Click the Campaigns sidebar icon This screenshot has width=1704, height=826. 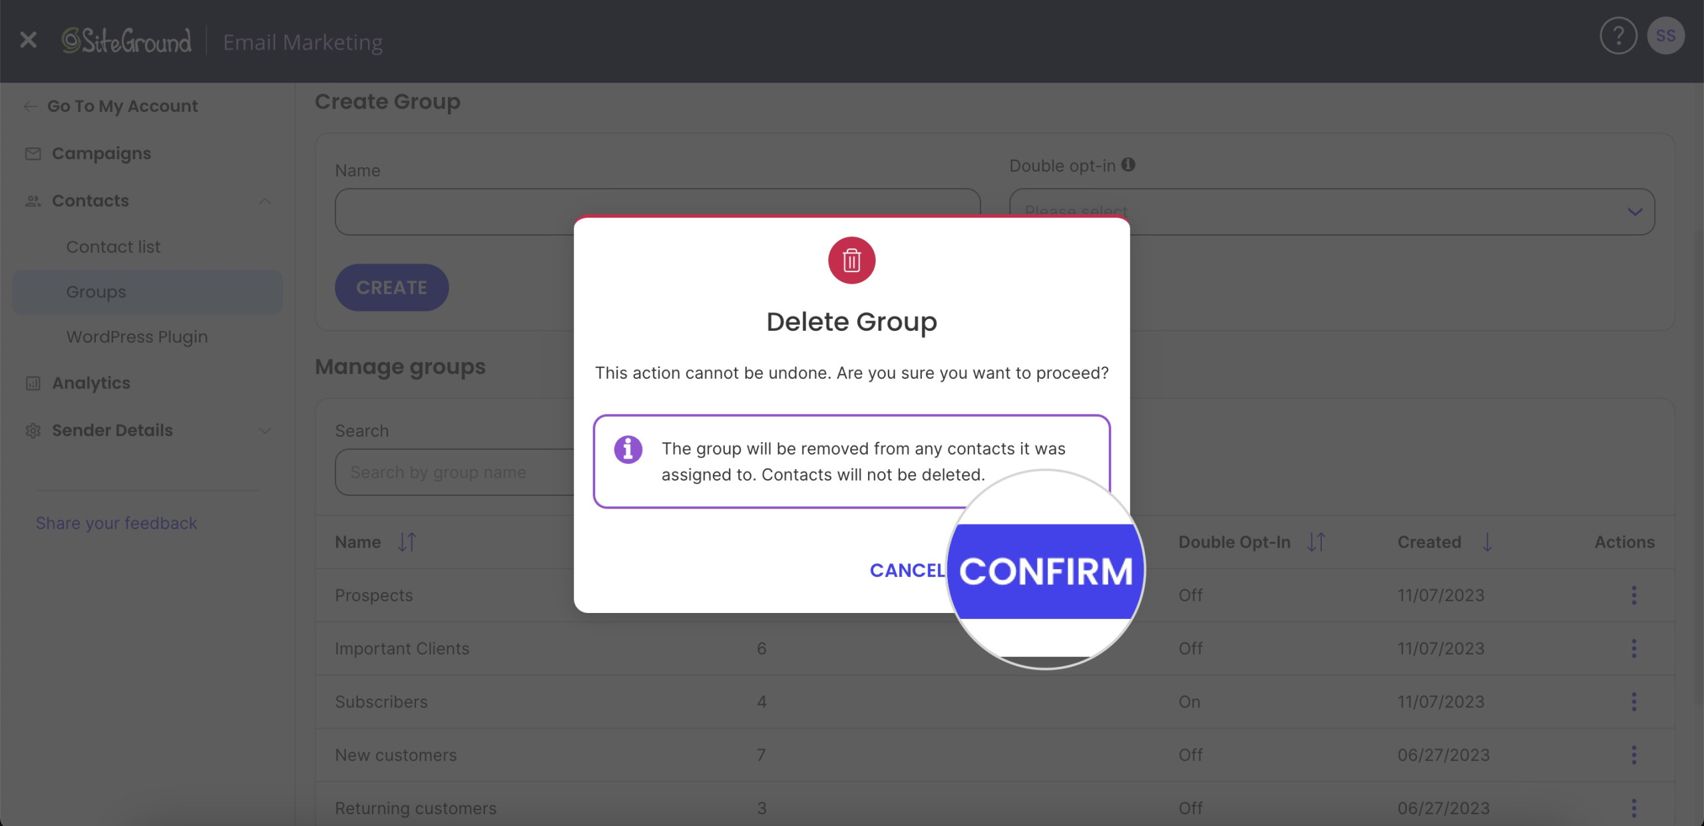[33, 152]
